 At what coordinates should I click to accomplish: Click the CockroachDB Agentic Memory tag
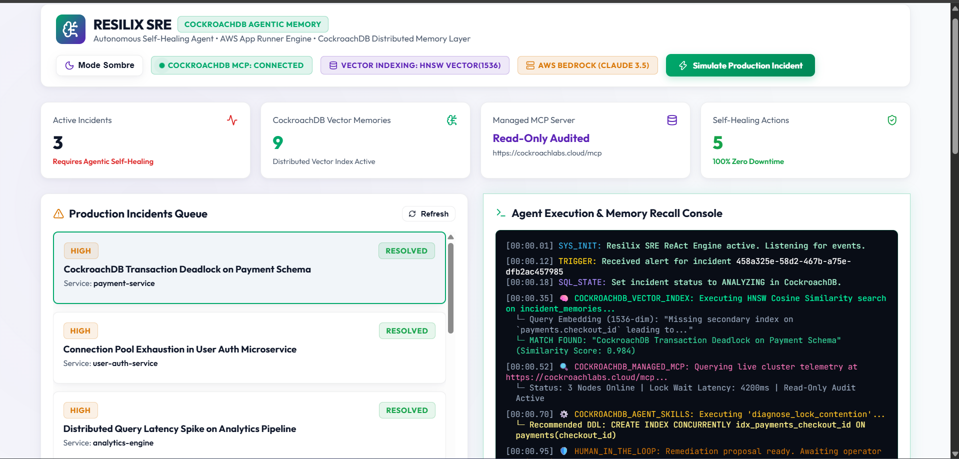[x=253, y=24]
